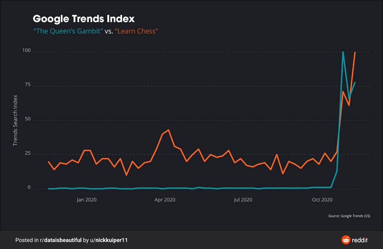Click the "Google Trends Index" chart title
The image size is (383, 249).
pyautogui.click(x=84, y=19)
